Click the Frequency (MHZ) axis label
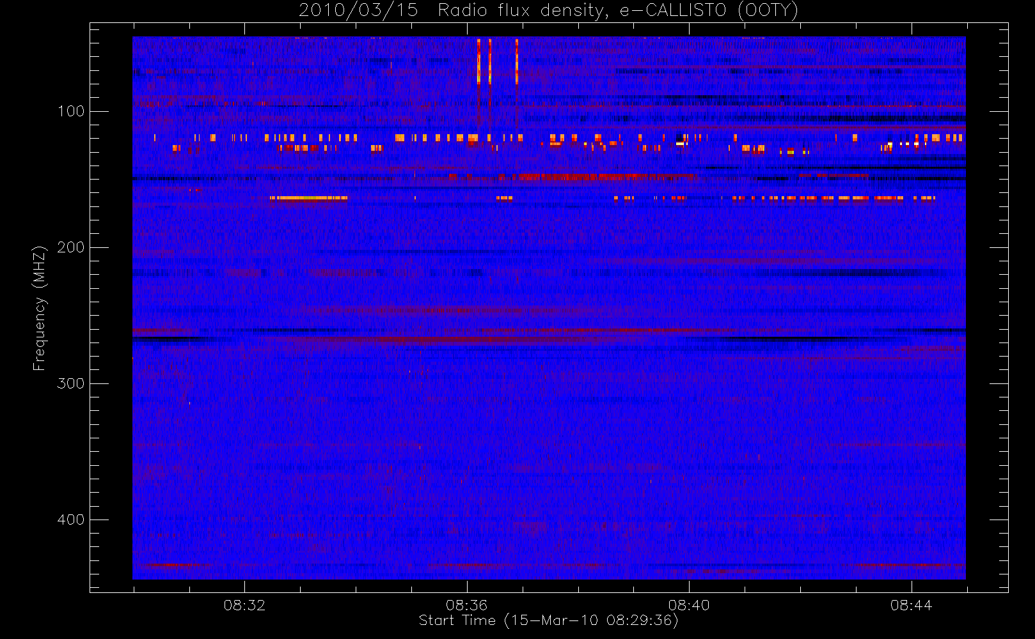The width and height of the screenshot is (1035, 639). click(40, 308)
